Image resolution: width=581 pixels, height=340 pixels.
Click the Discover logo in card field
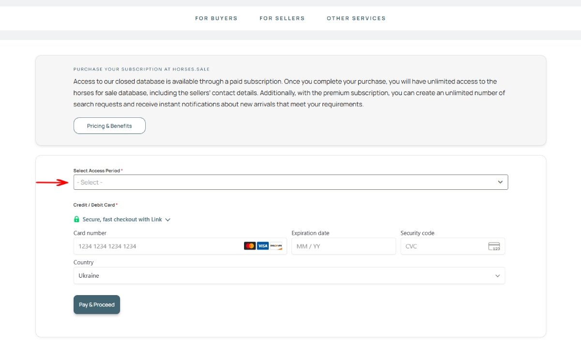(276, 246)
